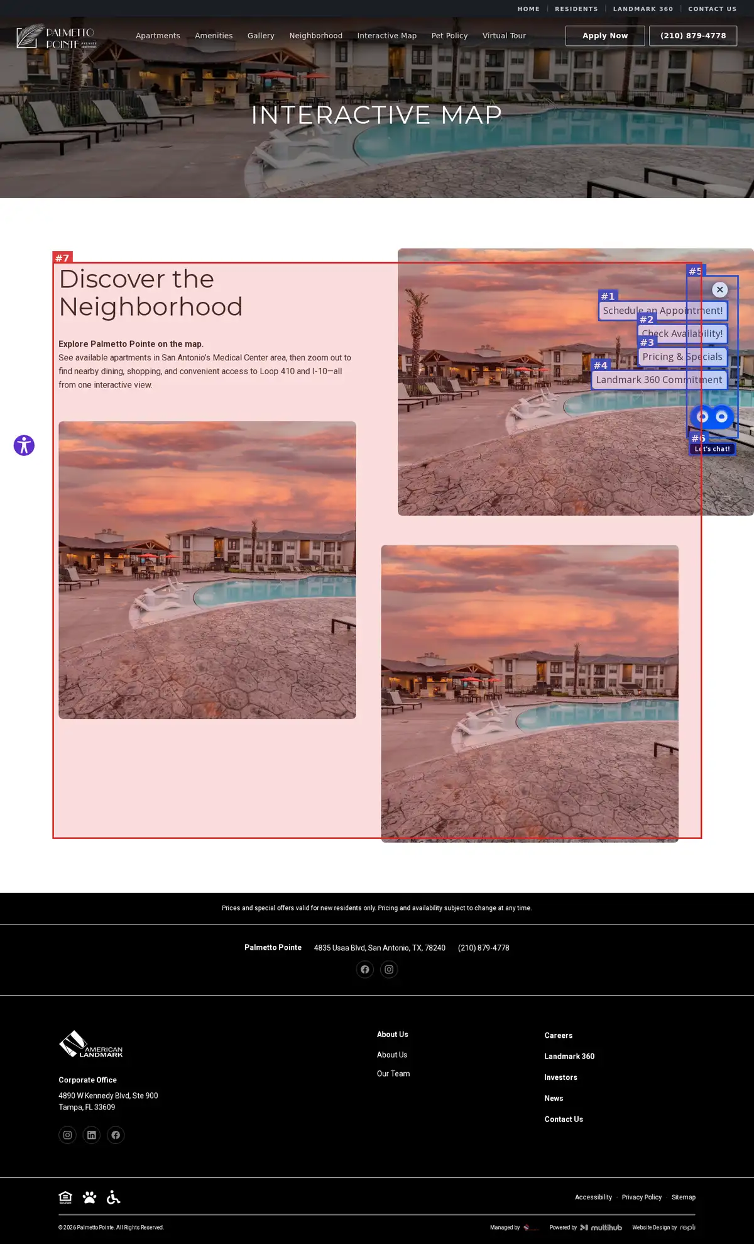Screen dimensions: 754x1244
Task: Open the Apartments nav item
Action: [x=158, y=36]
